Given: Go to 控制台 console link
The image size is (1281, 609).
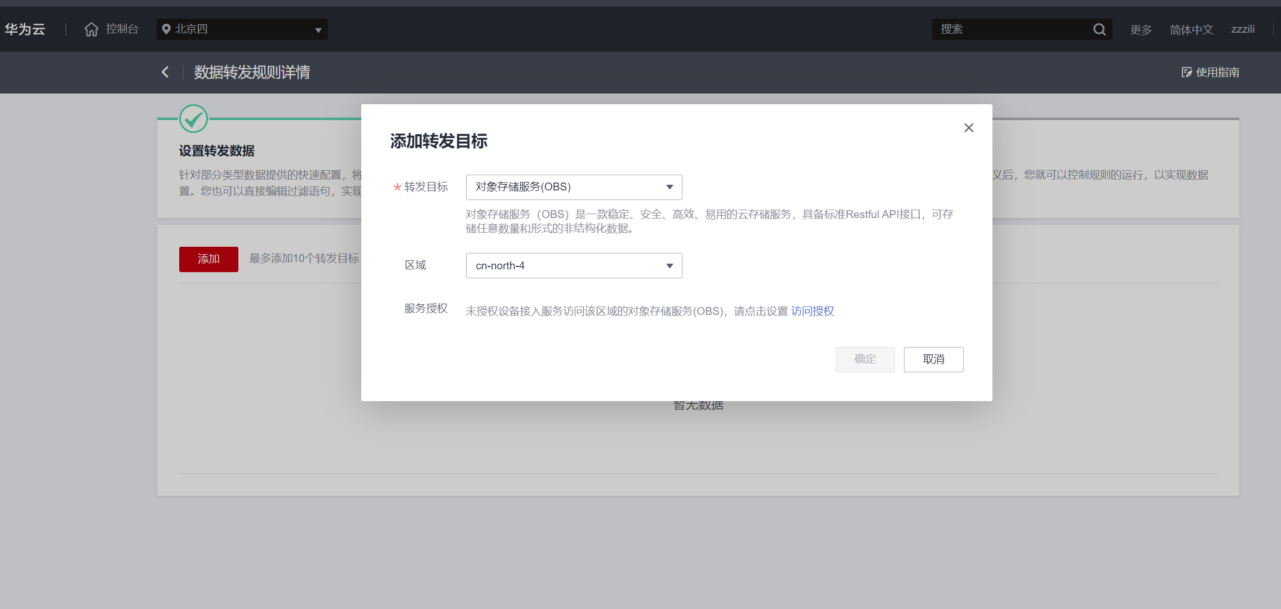Looking at the screenshot, I should (122, 29).
